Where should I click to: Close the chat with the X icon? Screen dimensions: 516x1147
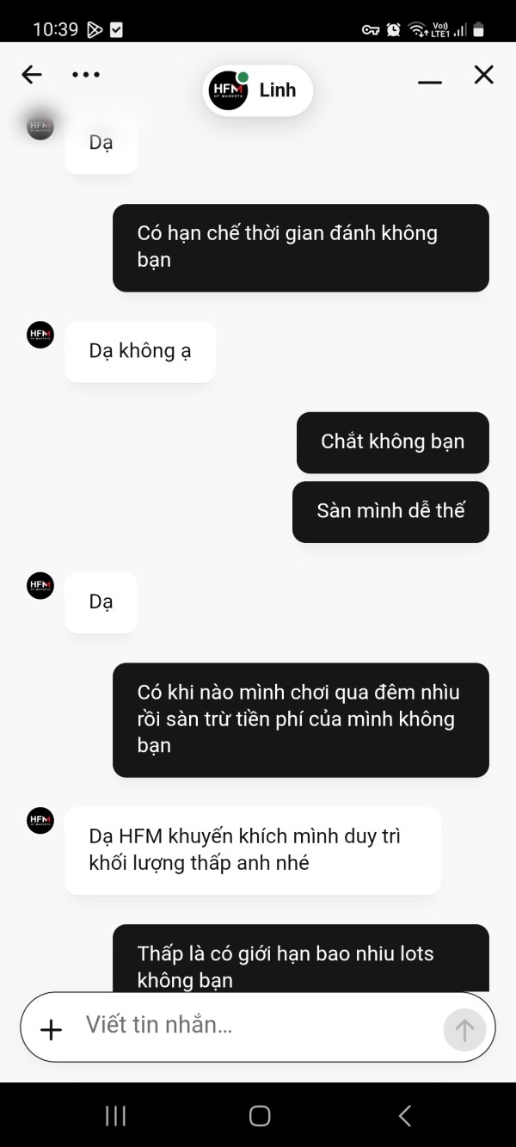click(x=484, y=75)
